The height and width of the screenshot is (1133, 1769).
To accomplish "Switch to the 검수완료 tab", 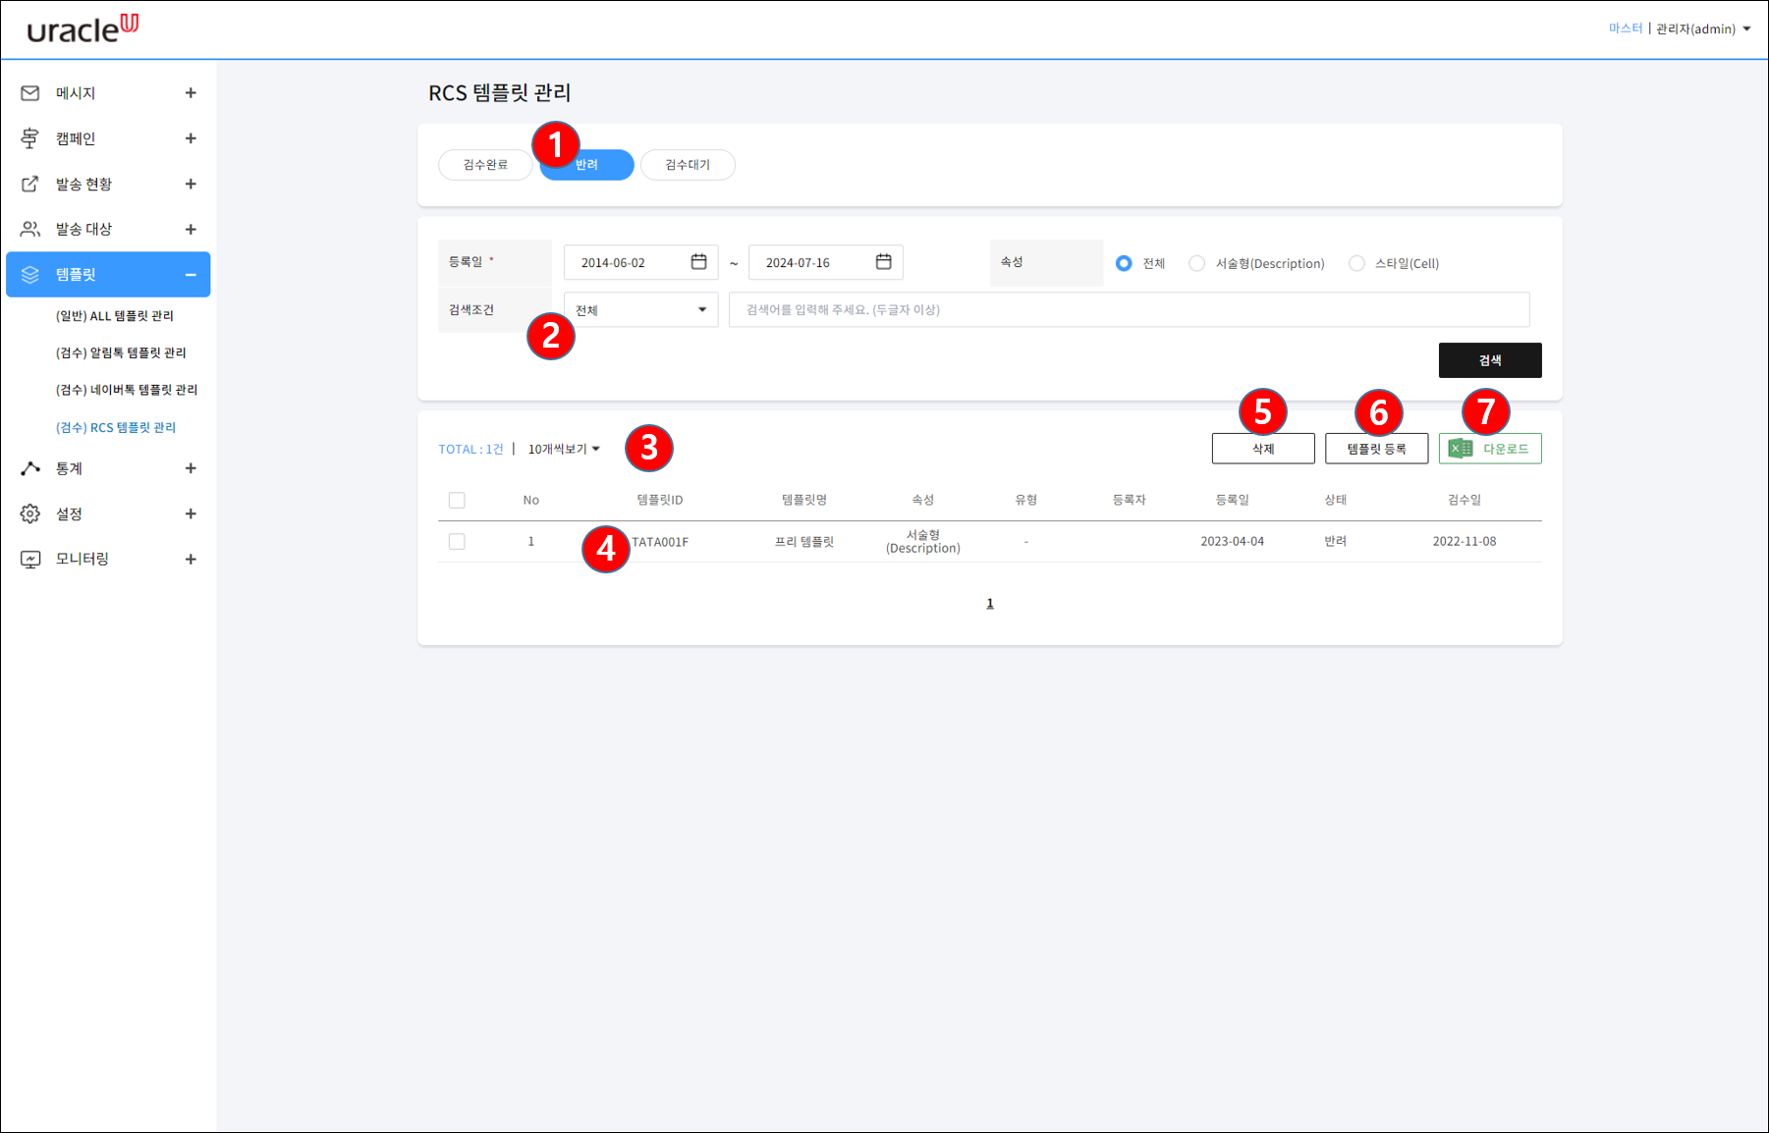I will [485, 165].
